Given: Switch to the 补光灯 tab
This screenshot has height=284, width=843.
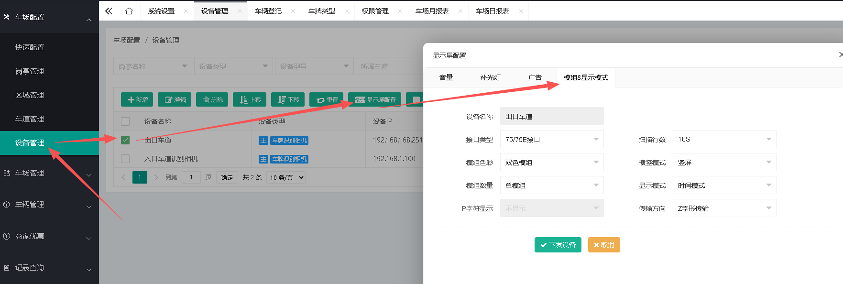Looking at the screenshot, I should [x=490, y=77].
